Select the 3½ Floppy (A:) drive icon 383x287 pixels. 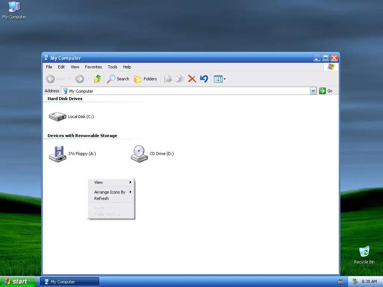tap(58, 154)
